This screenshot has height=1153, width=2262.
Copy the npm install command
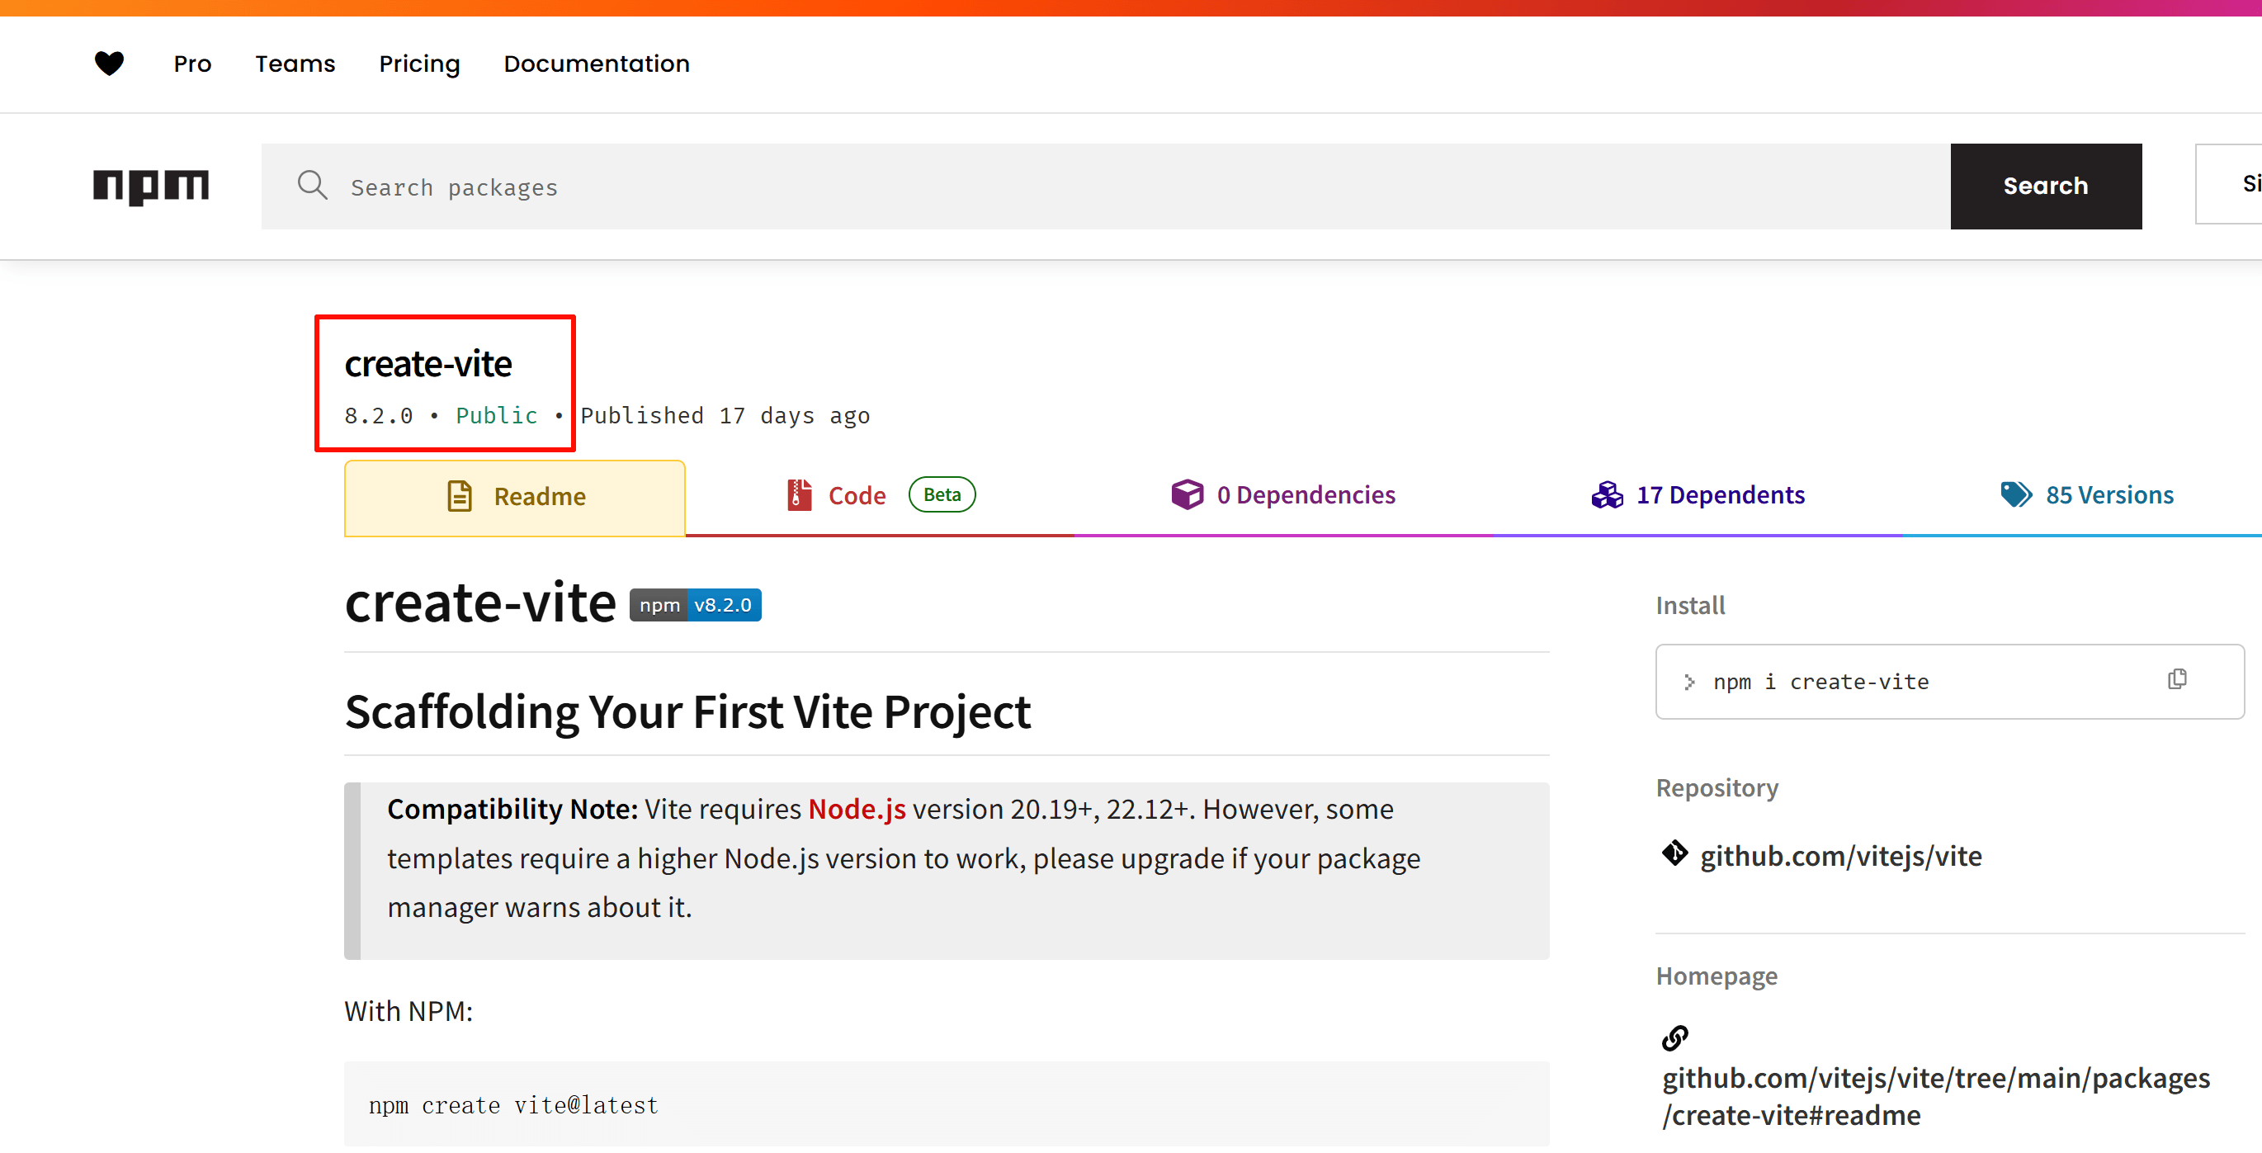coord(2177,678)
